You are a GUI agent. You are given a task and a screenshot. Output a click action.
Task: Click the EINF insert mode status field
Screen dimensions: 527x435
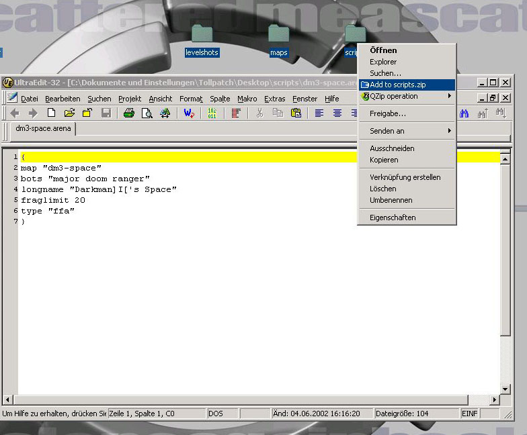[469, 414]
